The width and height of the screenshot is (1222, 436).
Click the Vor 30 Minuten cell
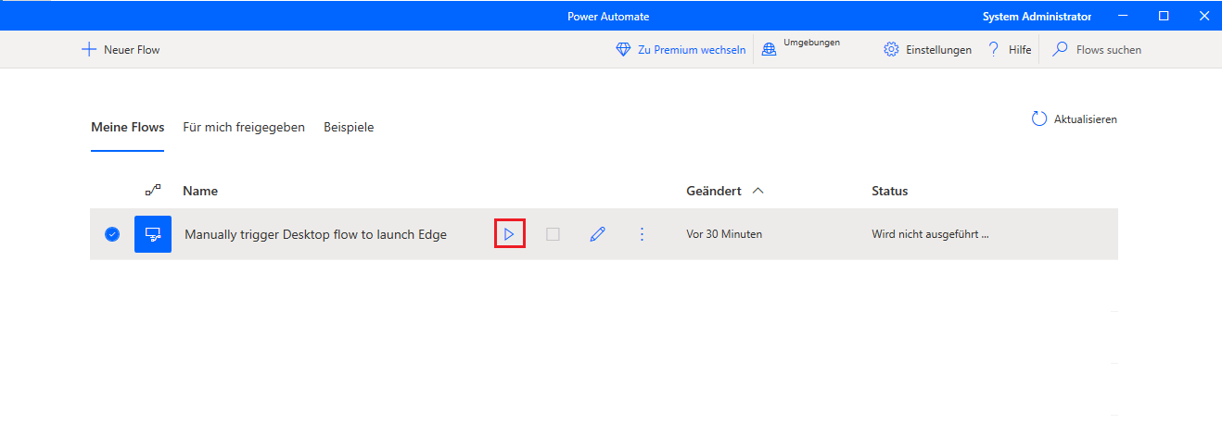724,234
